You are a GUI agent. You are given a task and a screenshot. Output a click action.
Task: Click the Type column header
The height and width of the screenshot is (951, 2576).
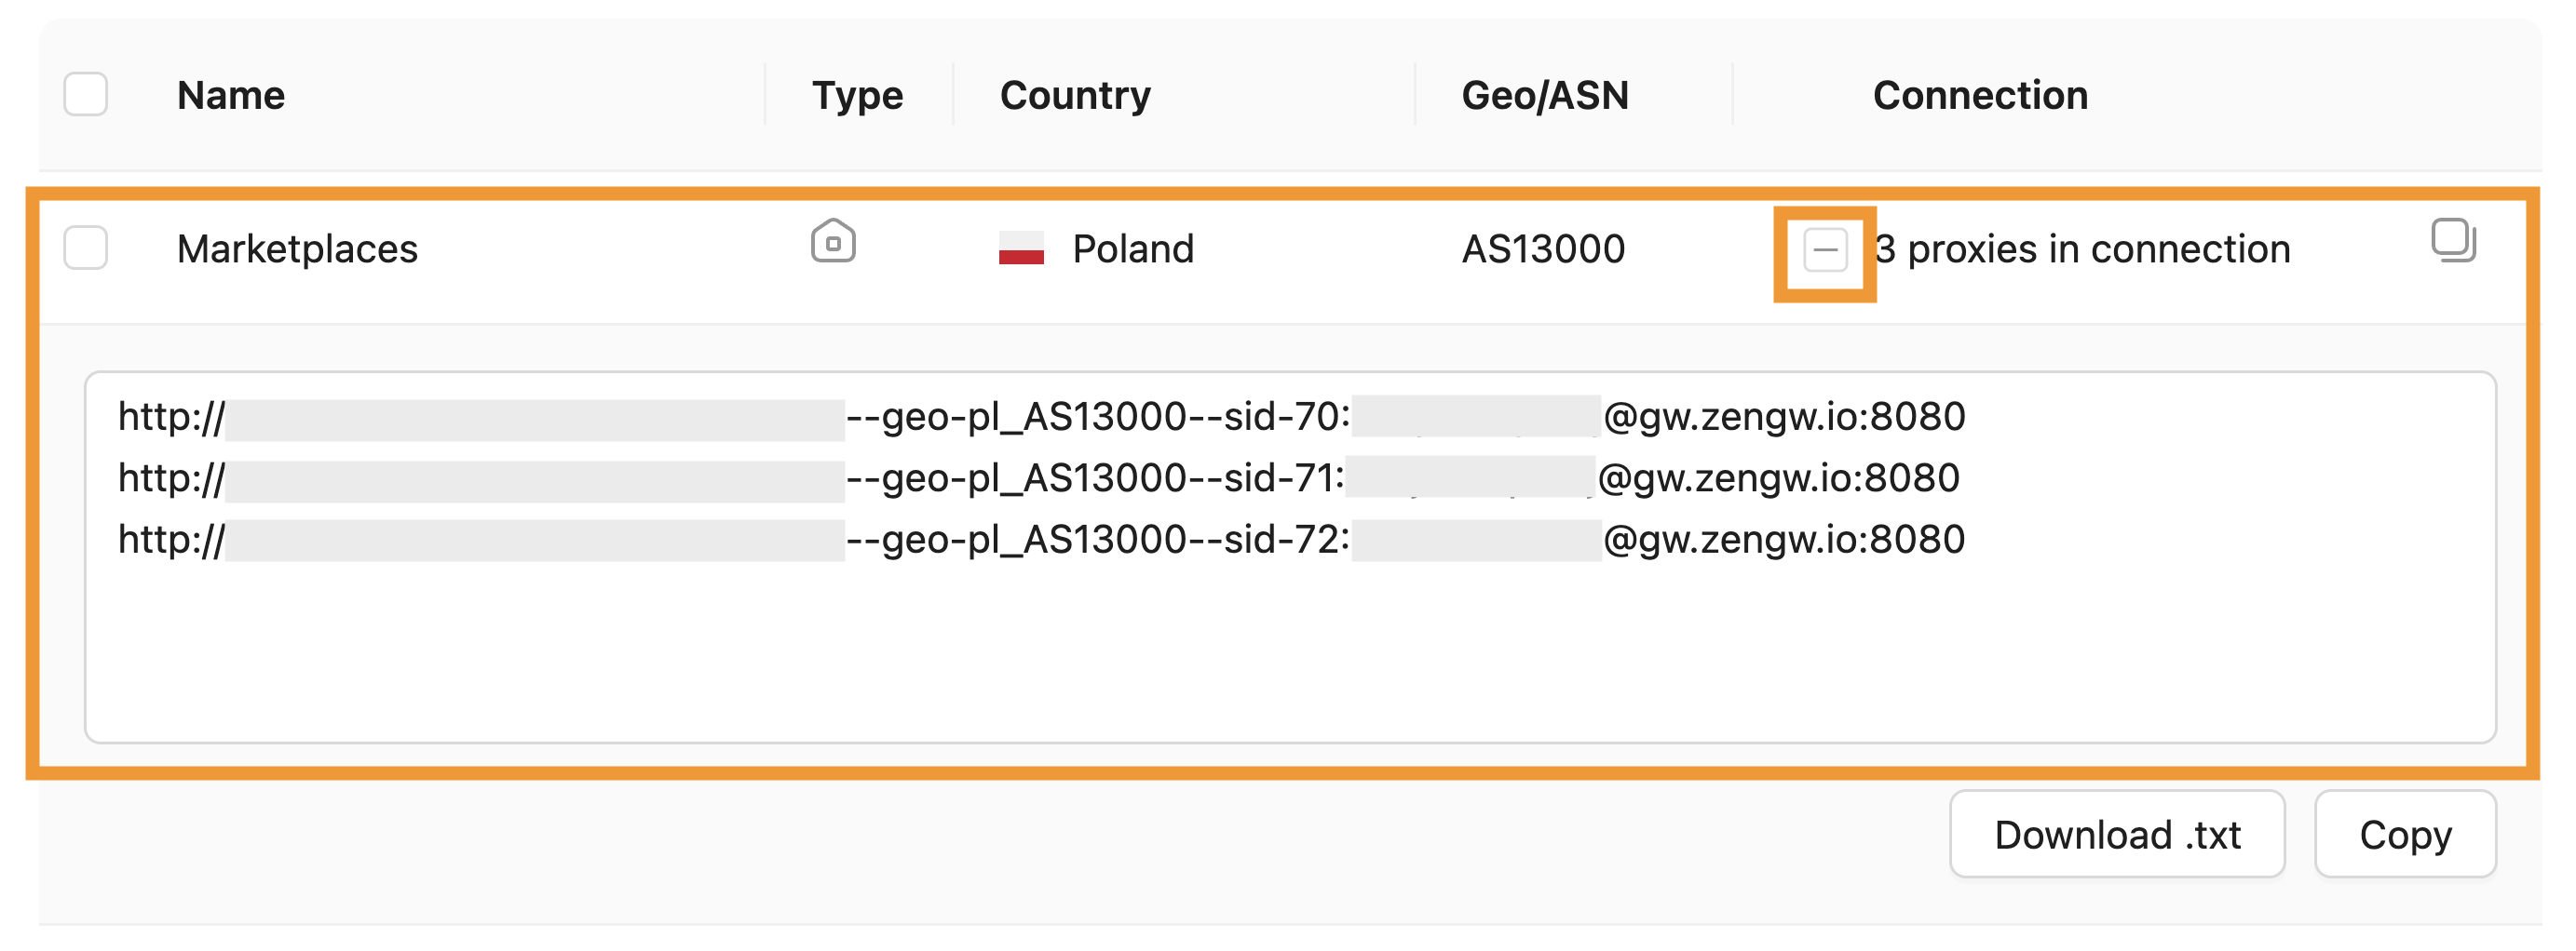(x=857, y=96)
